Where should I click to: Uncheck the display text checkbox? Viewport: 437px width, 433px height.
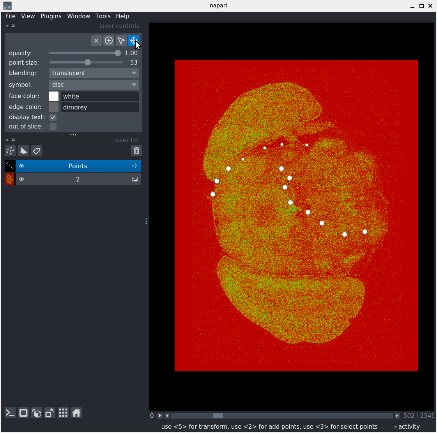[53, 117]
